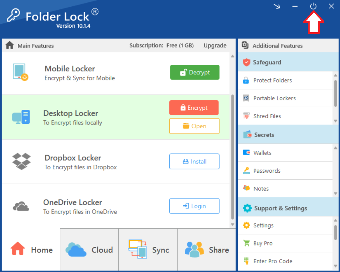Screen dimensions: 340x272
Task: Click the Upgrade link
Action: [215, 45]
